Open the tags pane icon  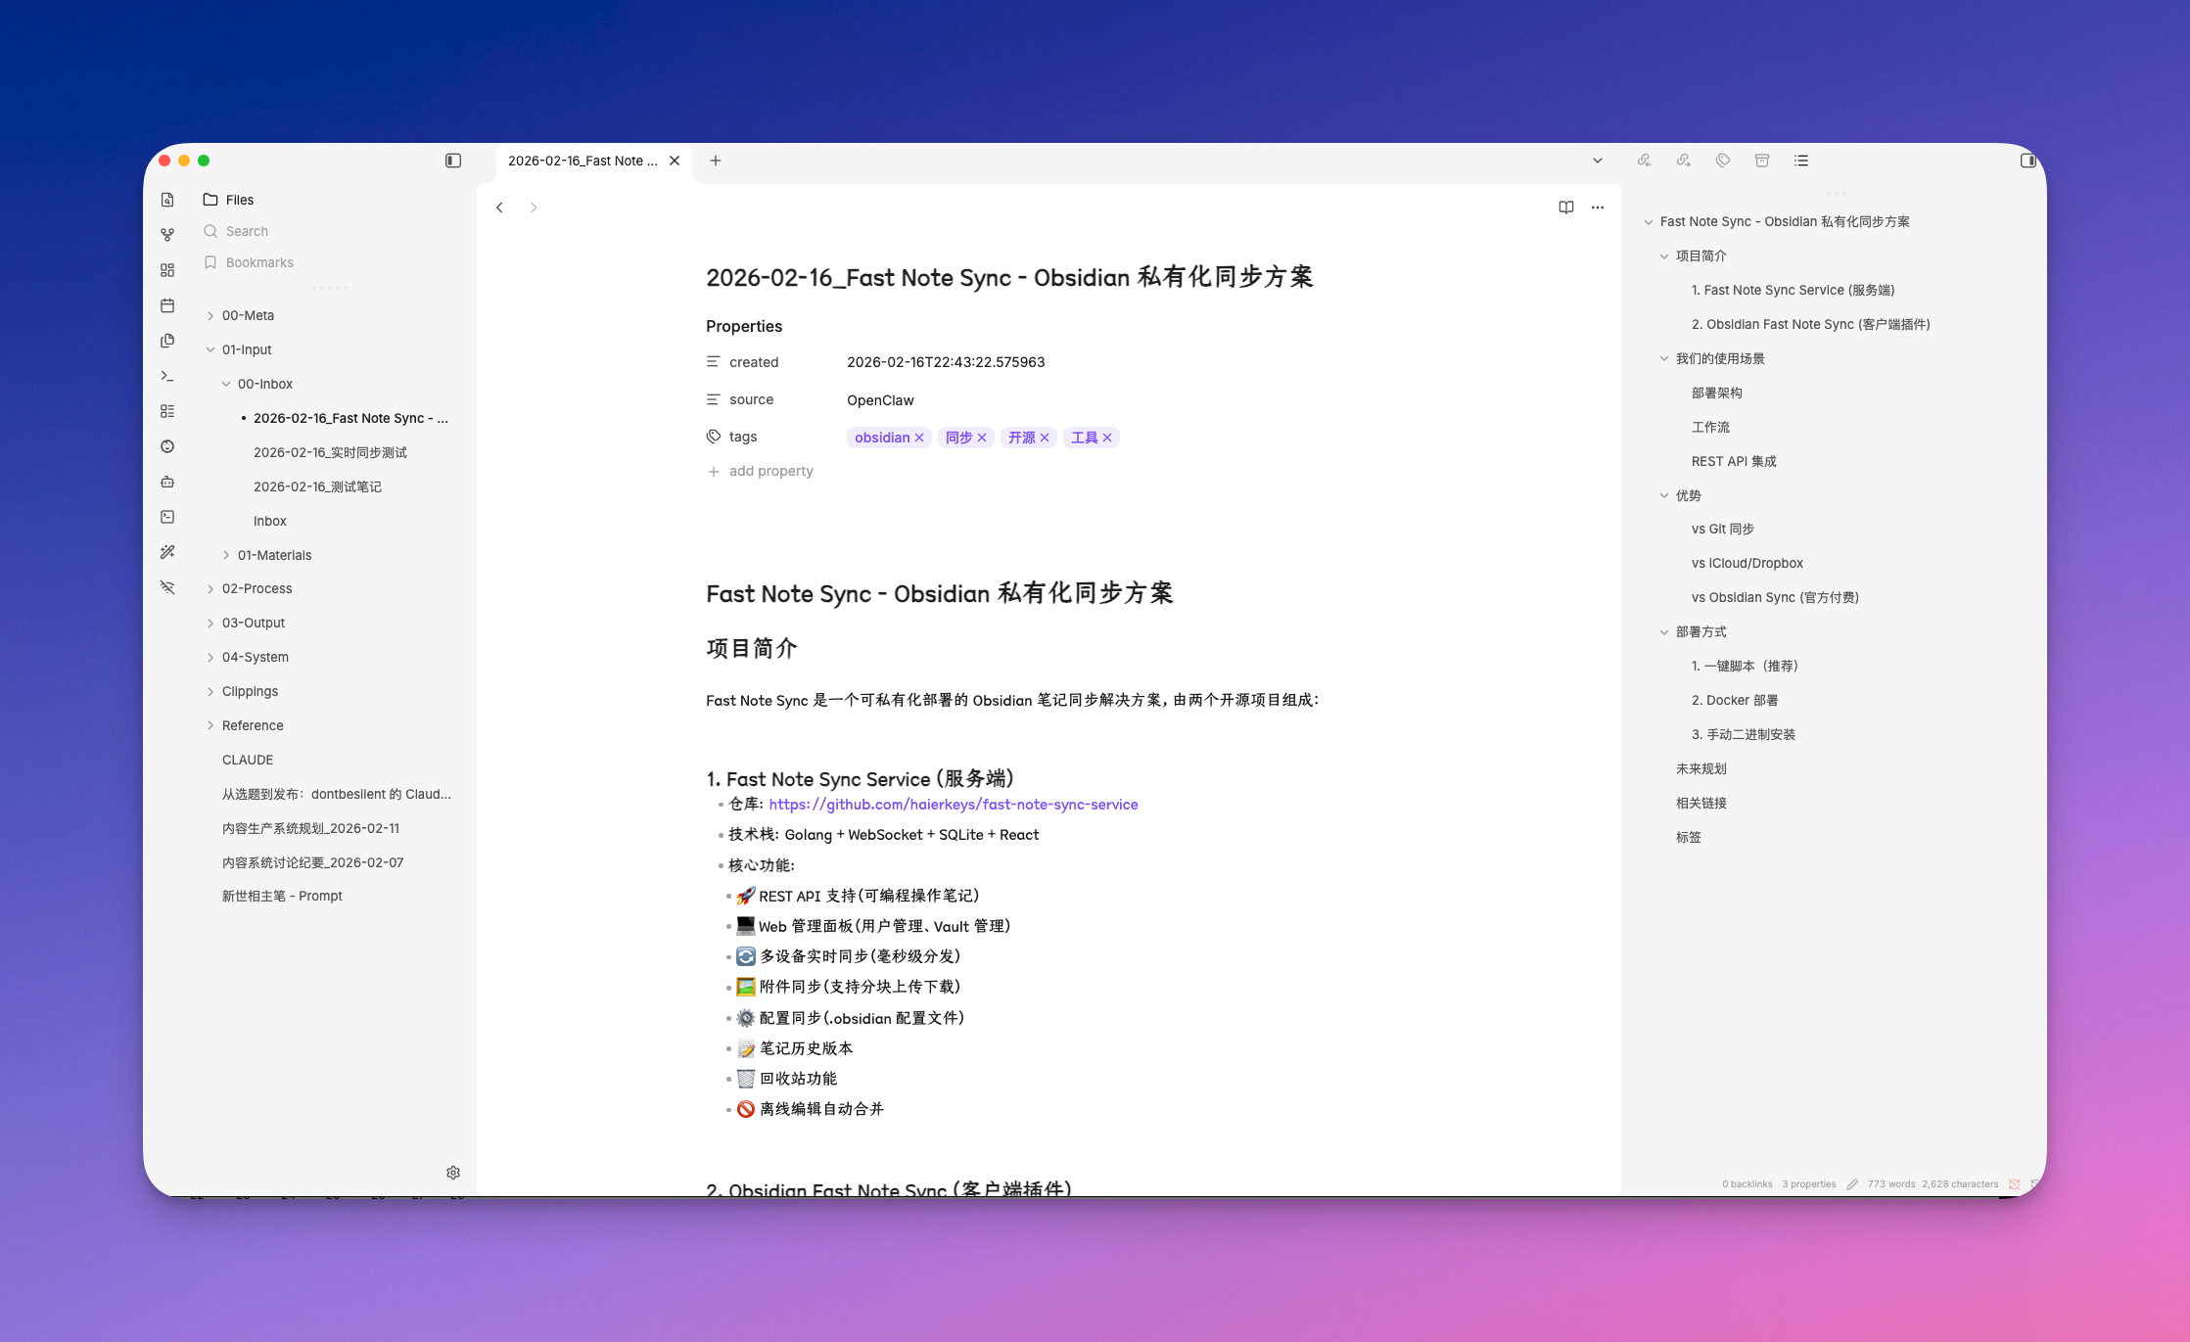tap(1722, 160)
